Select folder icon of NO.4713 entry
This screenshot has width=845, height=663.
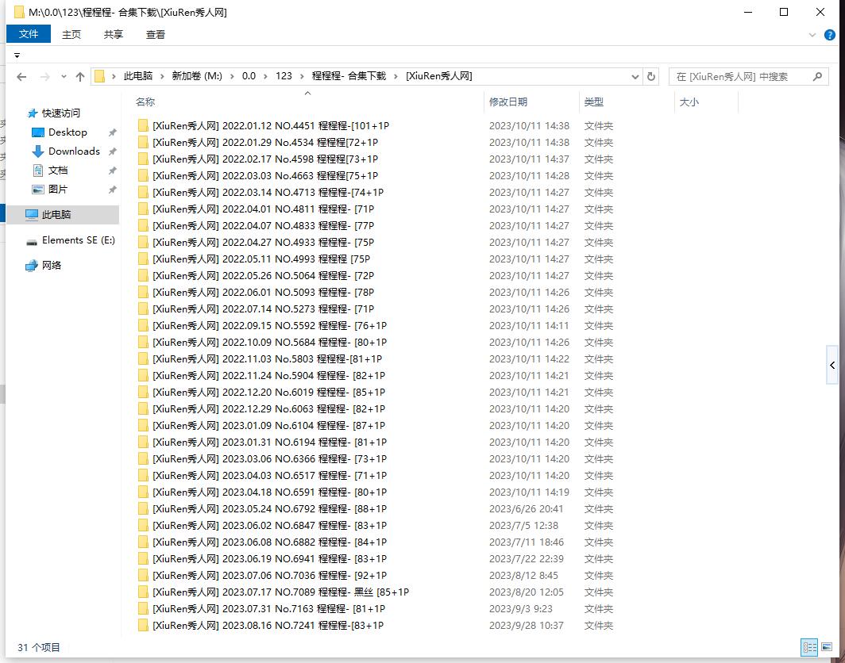coord(143,192)
